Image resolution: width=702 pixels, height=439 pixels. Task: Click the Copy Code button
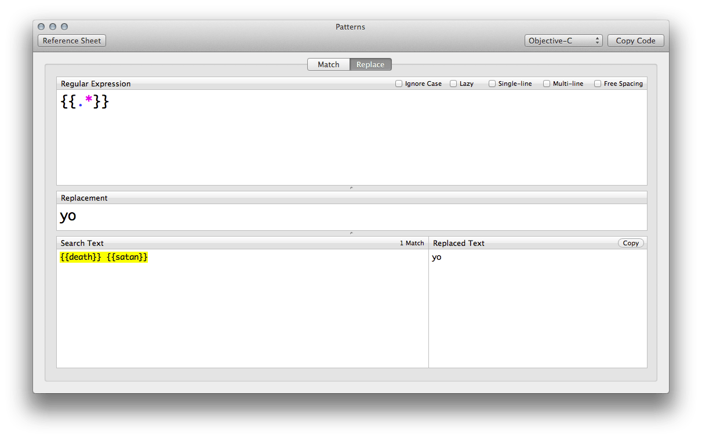(x=635, y=41)
